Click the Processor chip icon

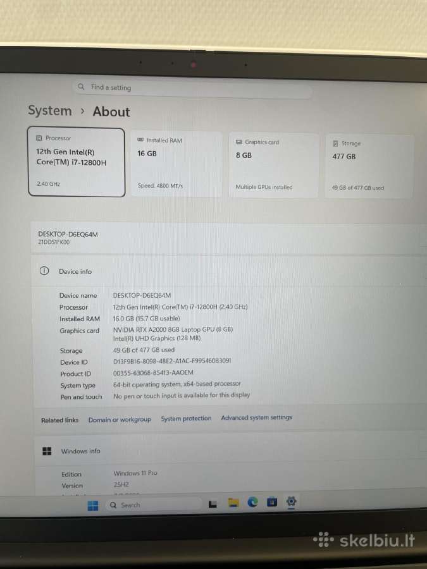tap(39, 138)
